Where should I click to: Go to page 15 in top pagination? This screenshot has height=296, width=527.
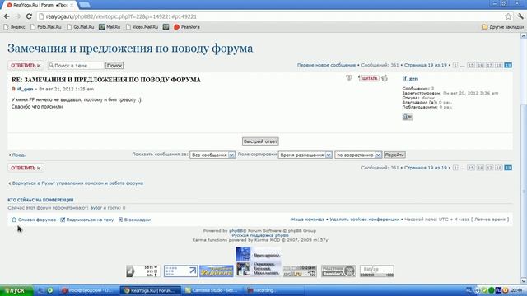pyautogui.click(x=471, y=65)
